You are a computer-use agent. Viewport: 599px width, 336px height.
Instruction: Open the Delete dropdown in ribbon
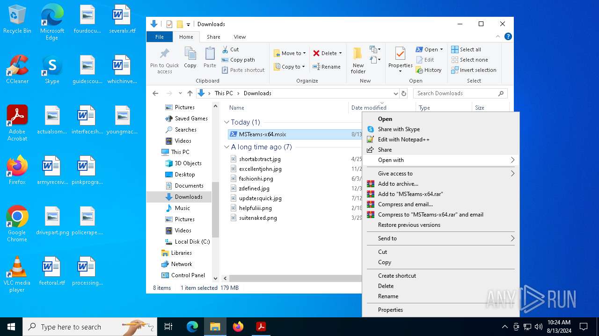328,53
